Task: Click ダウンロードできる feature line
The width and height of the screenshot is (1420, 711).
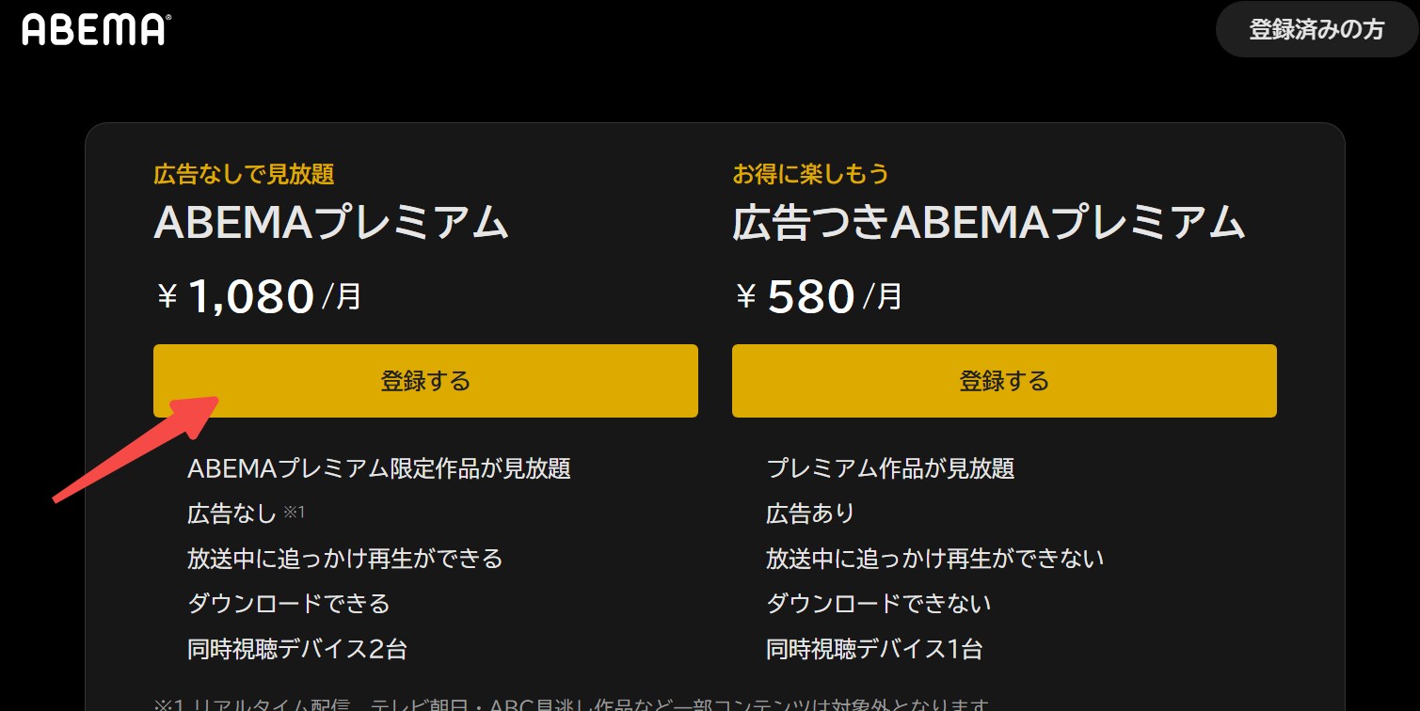Action: tap(288, 603)
